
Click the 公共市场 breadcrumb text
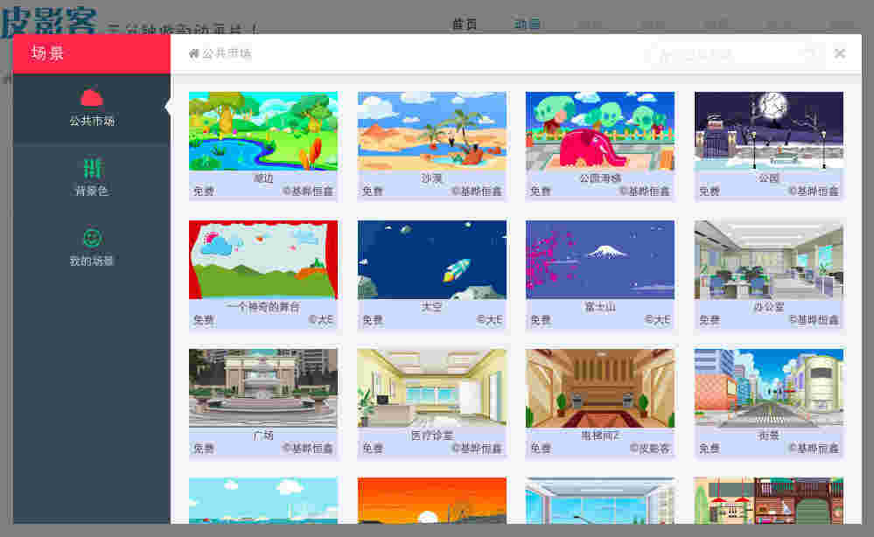[227, 53]
